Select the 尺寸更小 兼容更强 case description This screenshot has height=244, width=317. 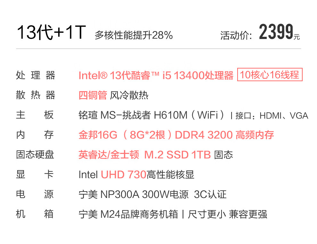227,214
